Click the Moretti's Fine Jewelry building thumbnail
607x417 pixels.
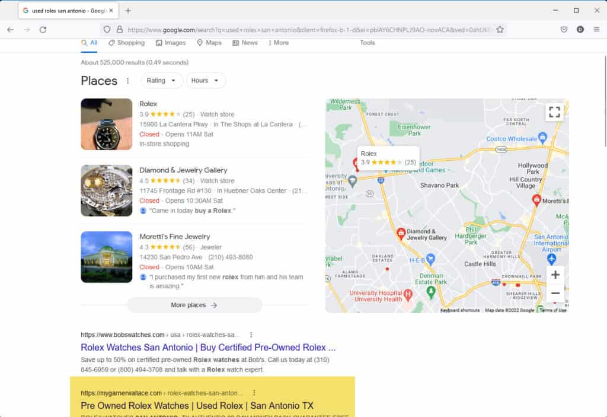(x=107, y=257)
